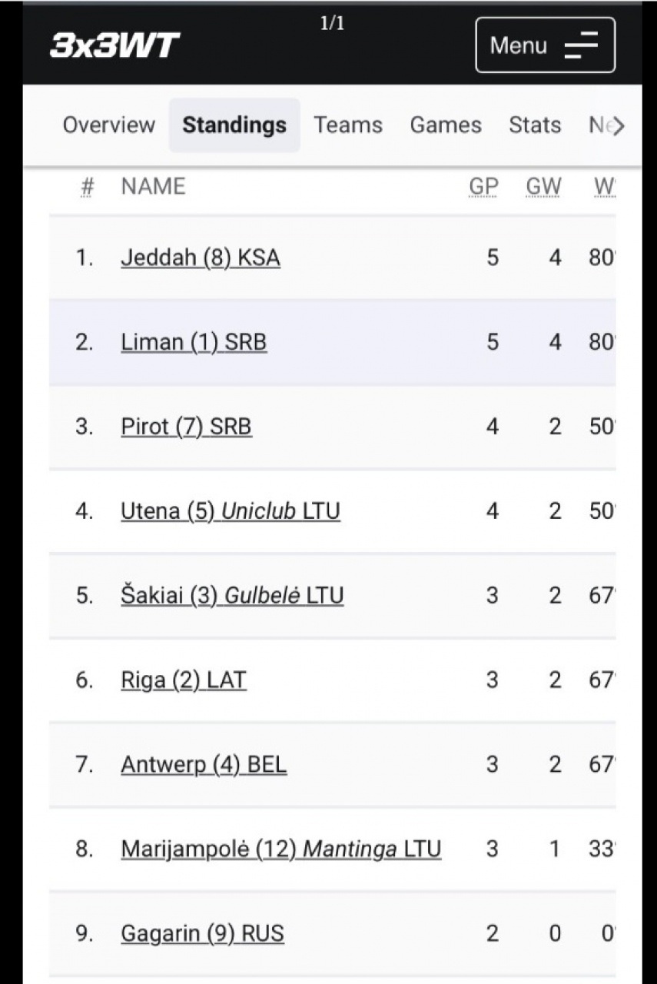
Task: Open the Šakiai (3) Gulbelė LTU link
Action: pyautogui.click(x=232, y=596)
